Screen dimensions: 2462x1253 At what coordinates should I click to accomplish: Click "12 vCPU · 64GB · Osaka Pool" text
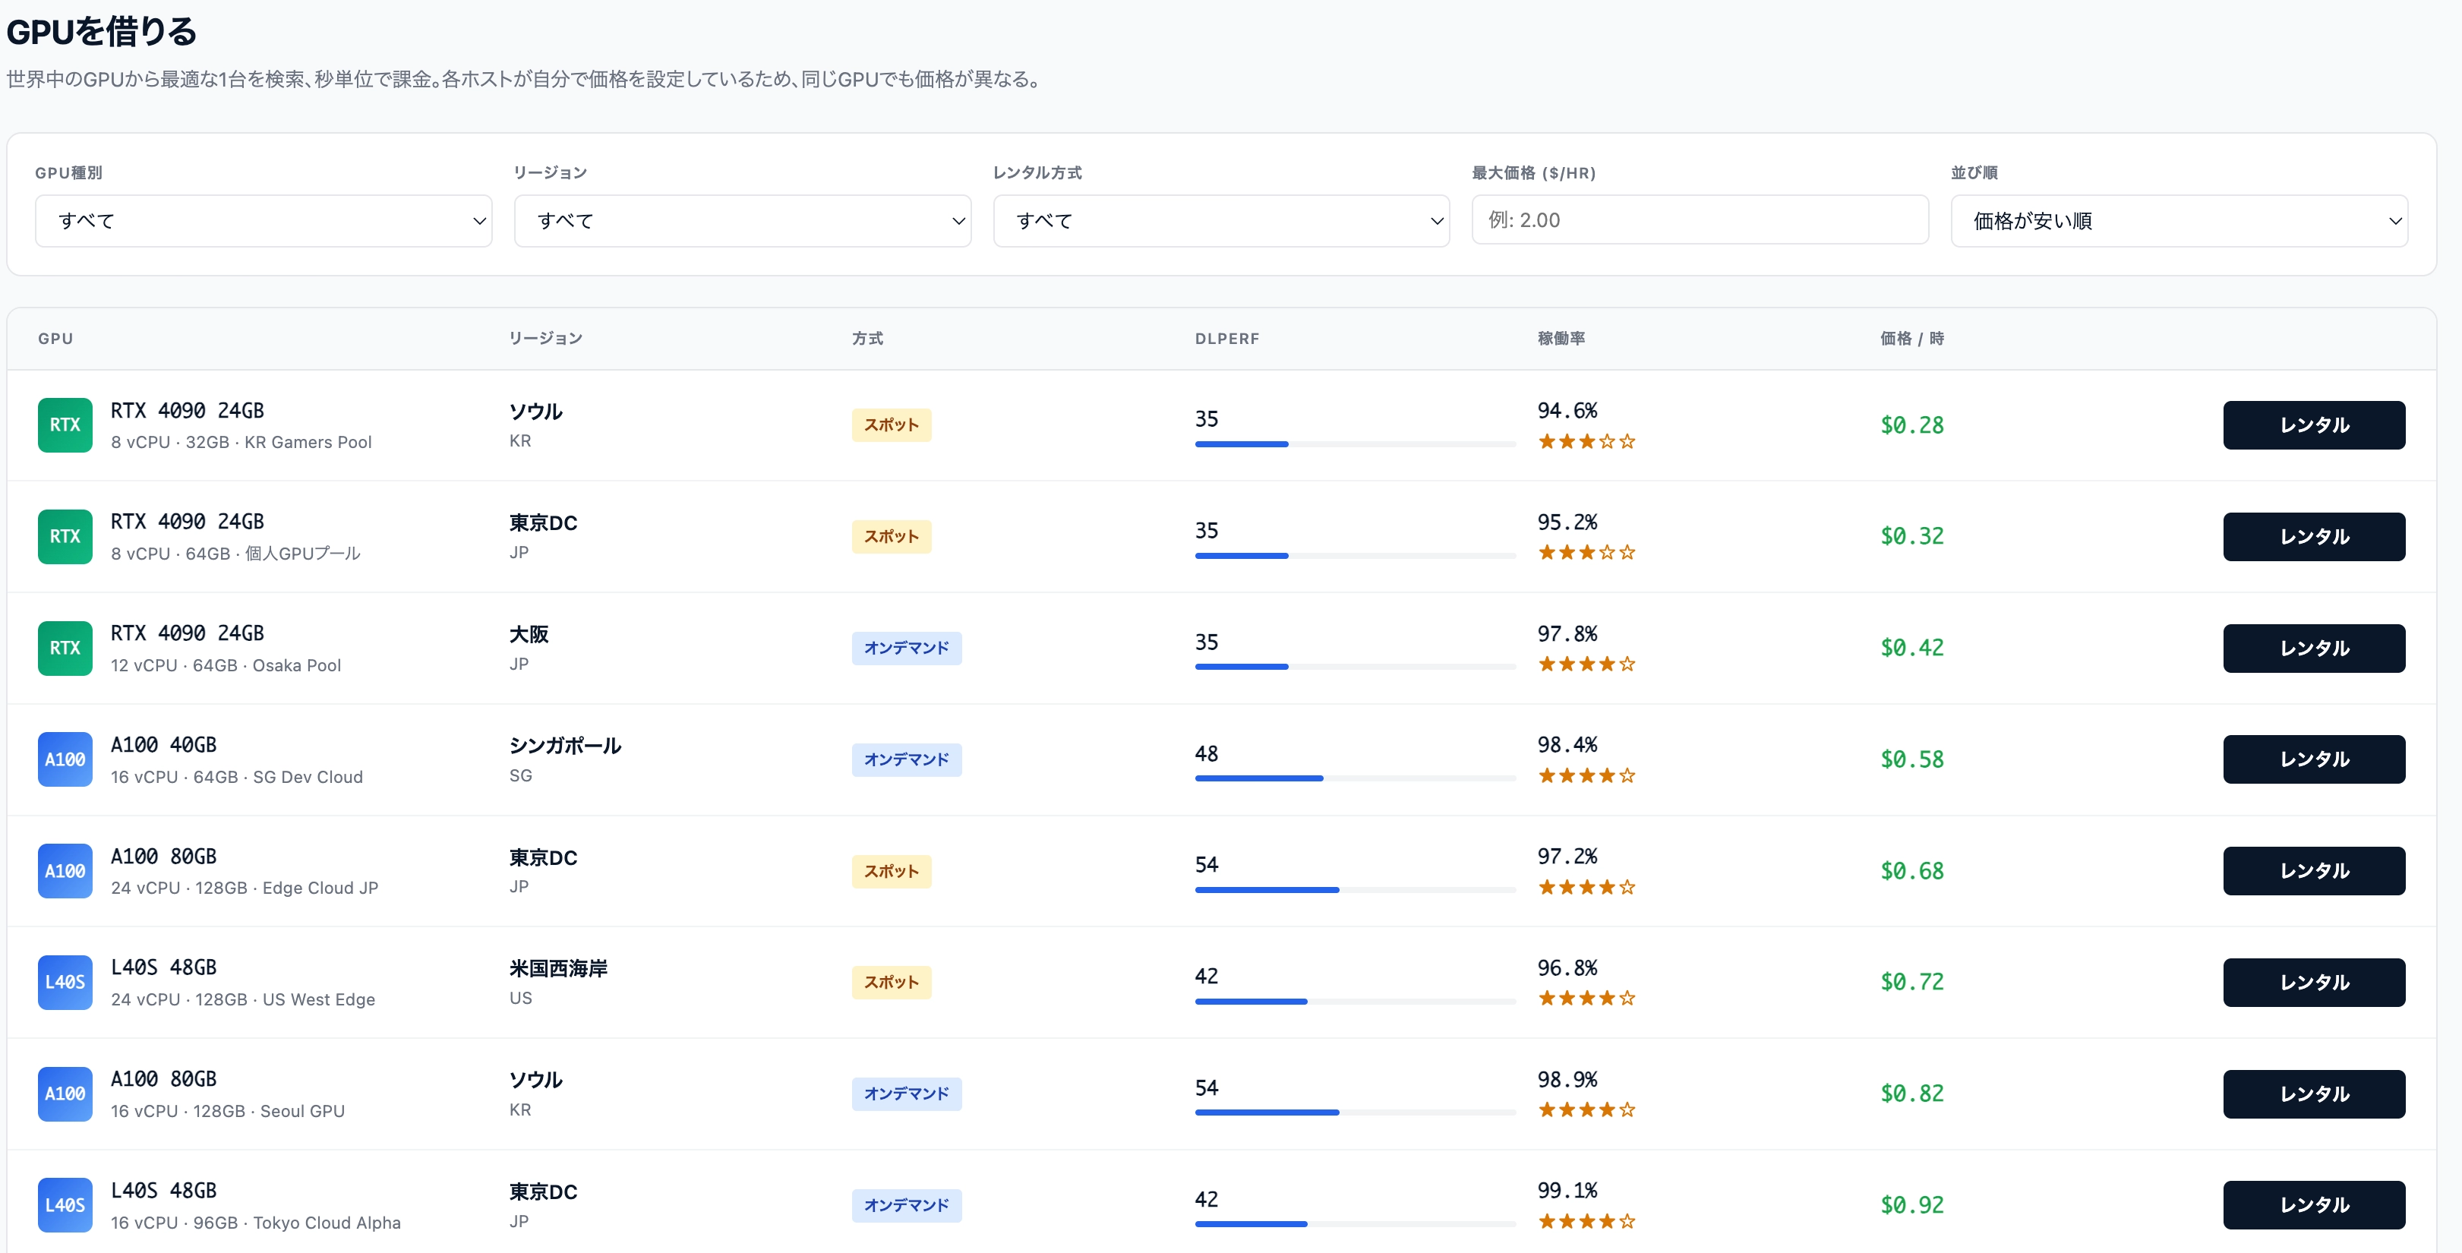[x=226, y=665]
